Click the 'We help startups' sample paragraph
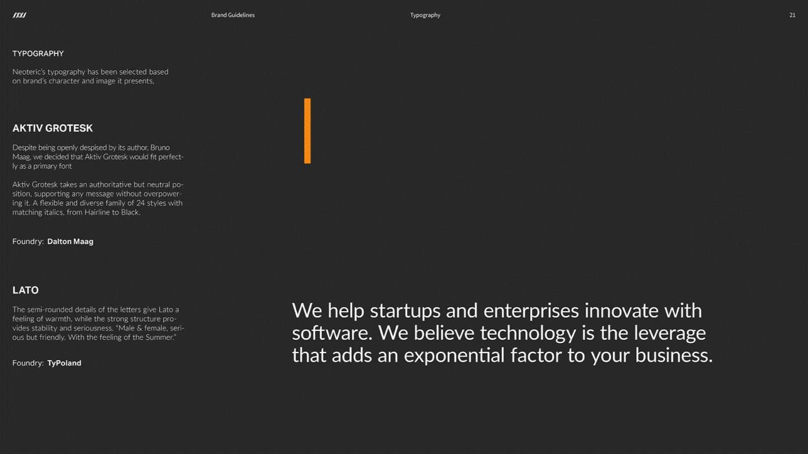 coord(502,333)
